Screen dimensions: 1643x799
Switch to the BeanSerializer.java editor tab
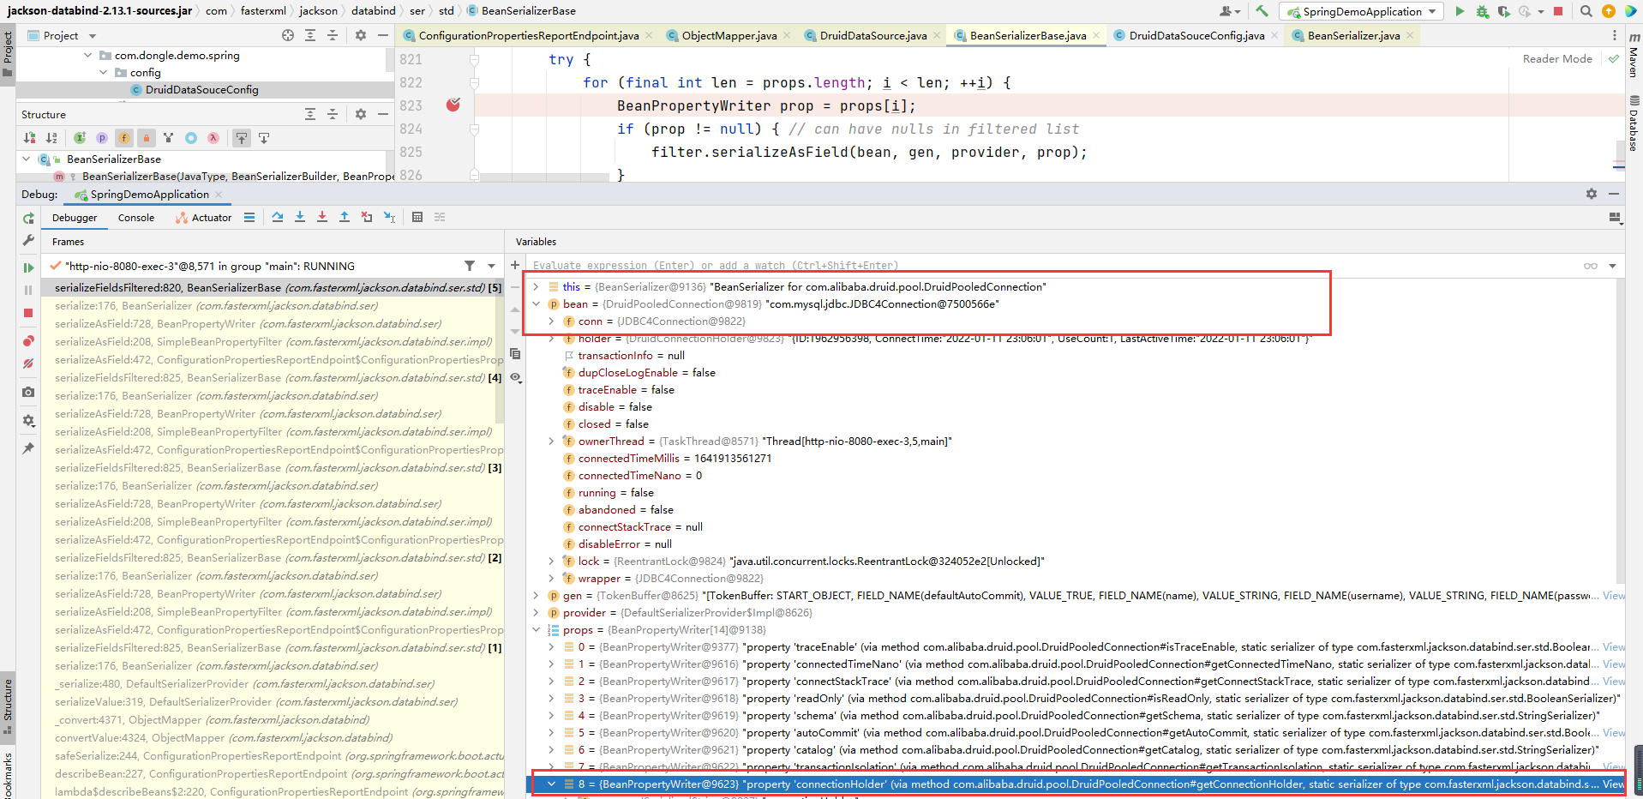[x=1353, y=35]
